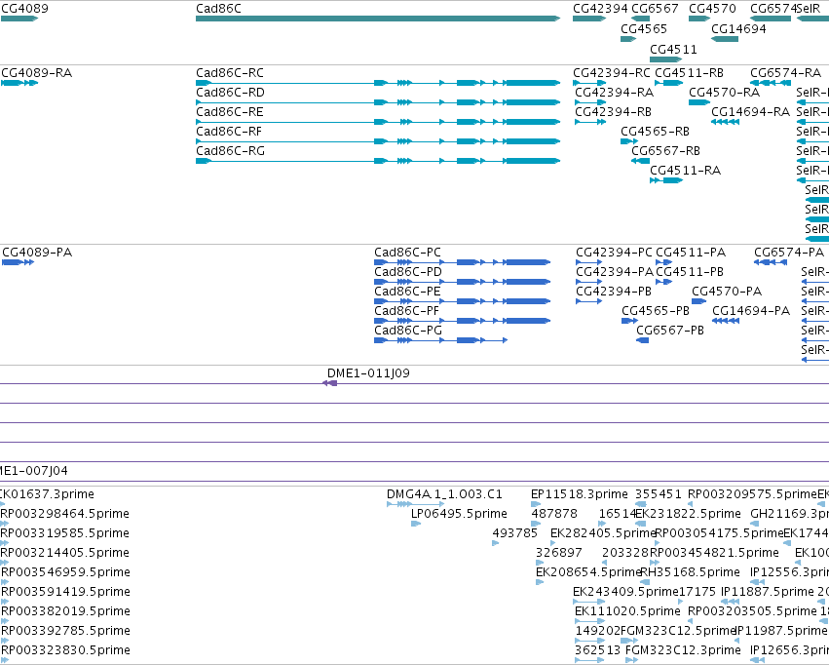Click the CG42394-PC protein label
829x665 pixels.
coord(615,253)
